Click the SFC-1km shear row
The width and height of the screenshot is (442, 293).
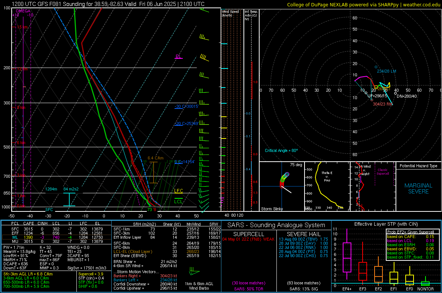(167, 229)
